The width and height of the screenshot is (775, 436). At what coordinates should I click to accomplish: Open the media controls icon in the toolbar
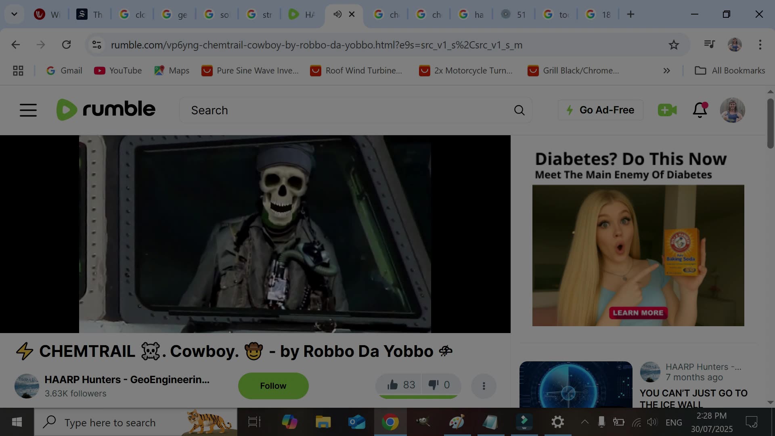tap(709, 45)
